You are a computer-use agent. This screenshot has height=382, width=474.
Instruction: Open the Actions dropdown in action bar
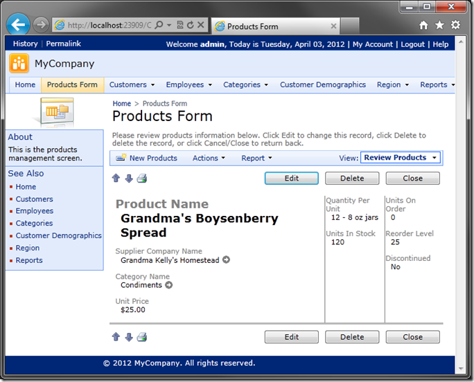point(209,158)
